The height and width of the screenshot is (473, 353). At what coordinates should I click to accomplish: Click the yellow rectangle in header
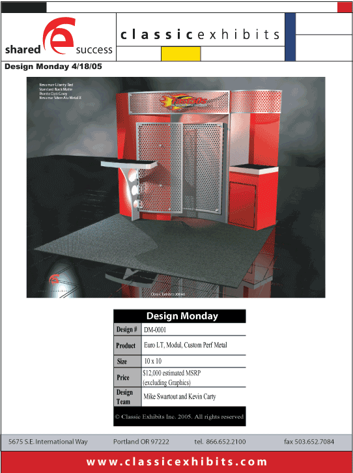coord(181,53)
